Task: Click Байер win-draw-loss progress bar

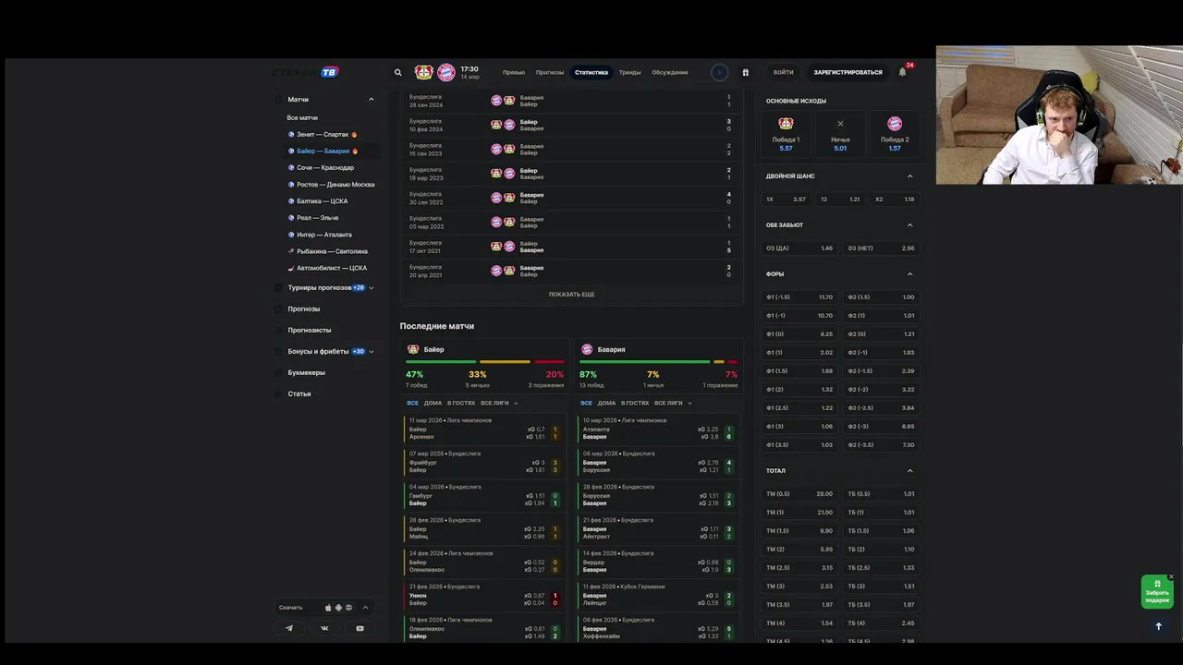Action: point(484,361)
